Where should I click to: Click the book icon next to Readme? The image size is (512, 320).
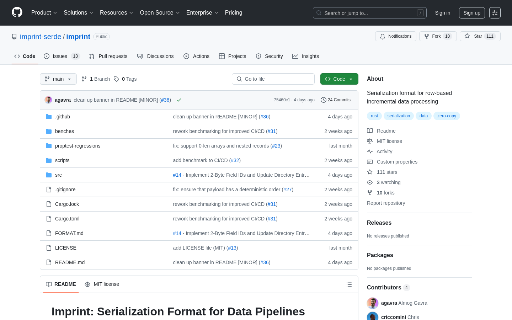click(370, 131)
